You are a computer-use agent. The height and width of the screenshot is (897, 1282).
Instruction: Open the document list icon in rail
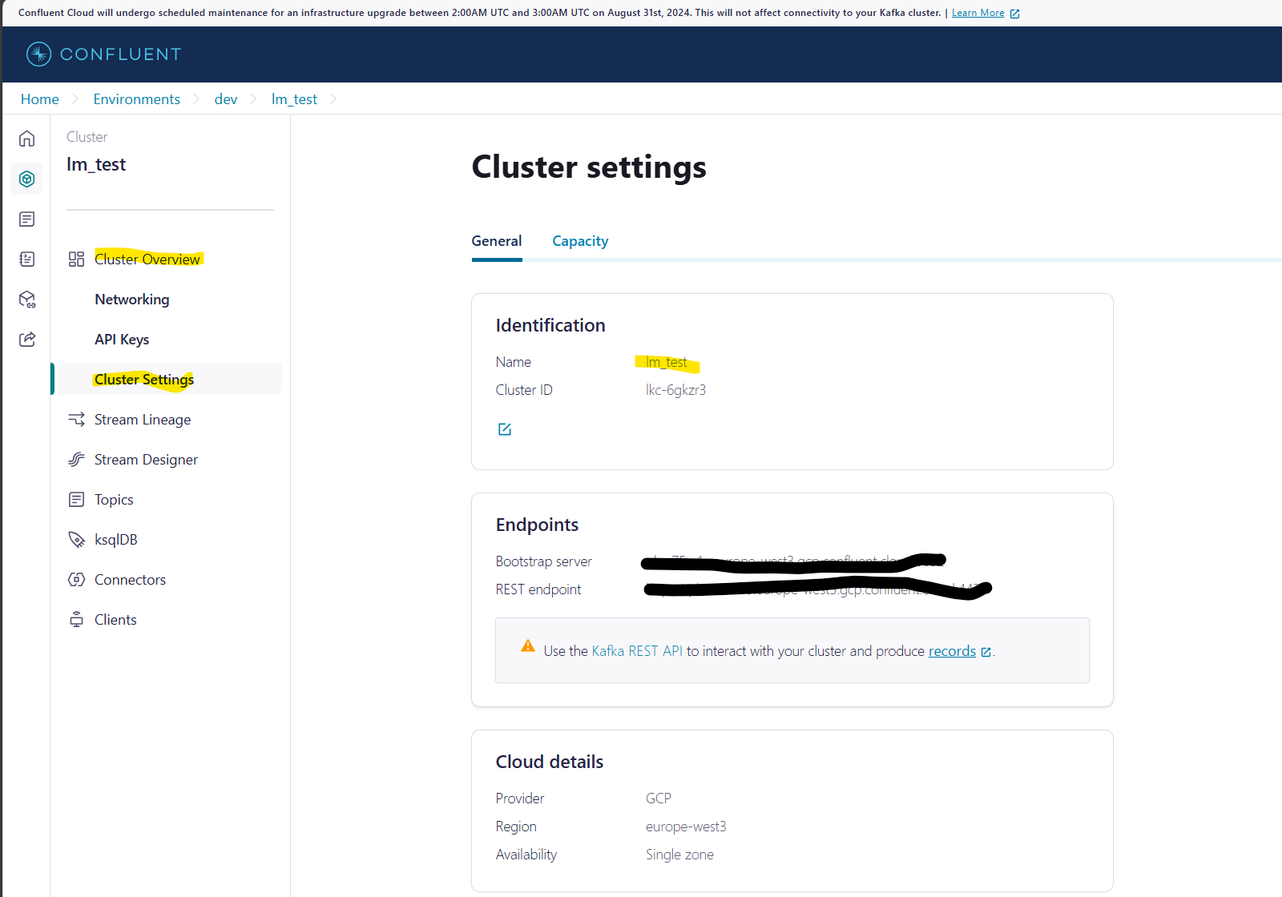[x=27, y=219]
